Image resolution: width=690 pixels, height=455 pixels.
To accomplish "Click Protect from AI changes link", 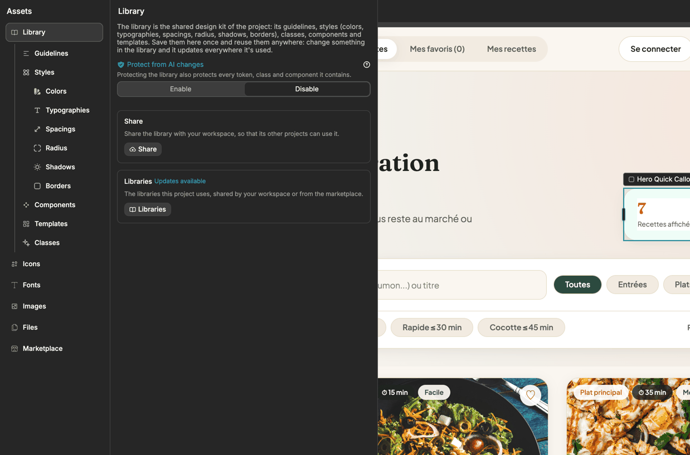I will tap(165, 65).
